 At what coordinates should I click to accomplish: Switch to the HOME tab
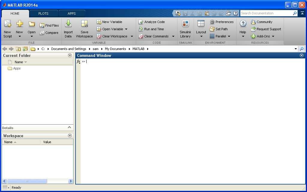(x=15, y=13)
